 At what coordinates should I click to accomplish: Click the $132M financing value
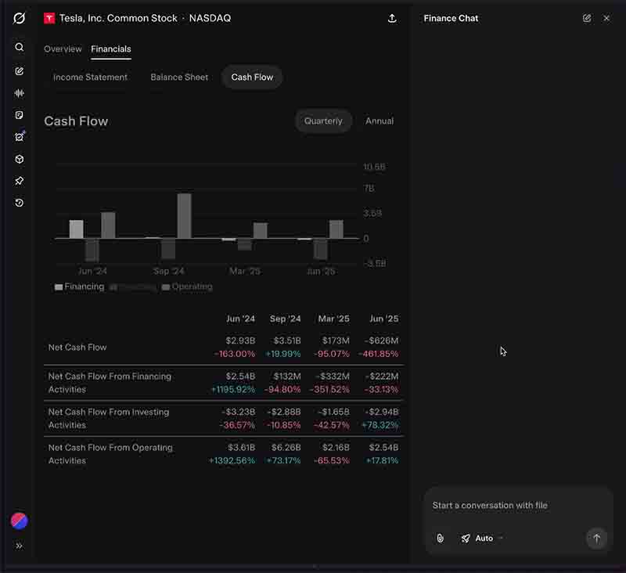pyautogui.click(x=287, y=377)
